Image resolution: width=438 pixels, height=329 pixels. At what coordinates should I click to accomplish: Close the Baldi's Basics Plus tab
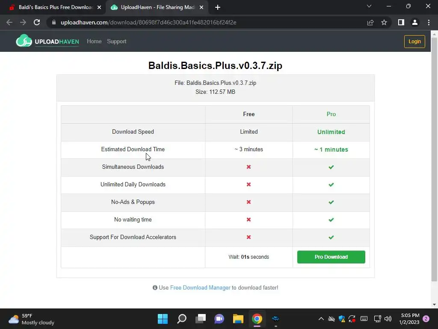(x=99, y=7)
